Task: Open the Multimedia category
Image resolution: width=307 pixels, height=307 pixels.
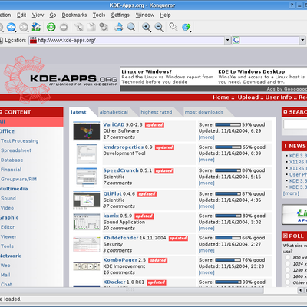Action: (14, 189)
